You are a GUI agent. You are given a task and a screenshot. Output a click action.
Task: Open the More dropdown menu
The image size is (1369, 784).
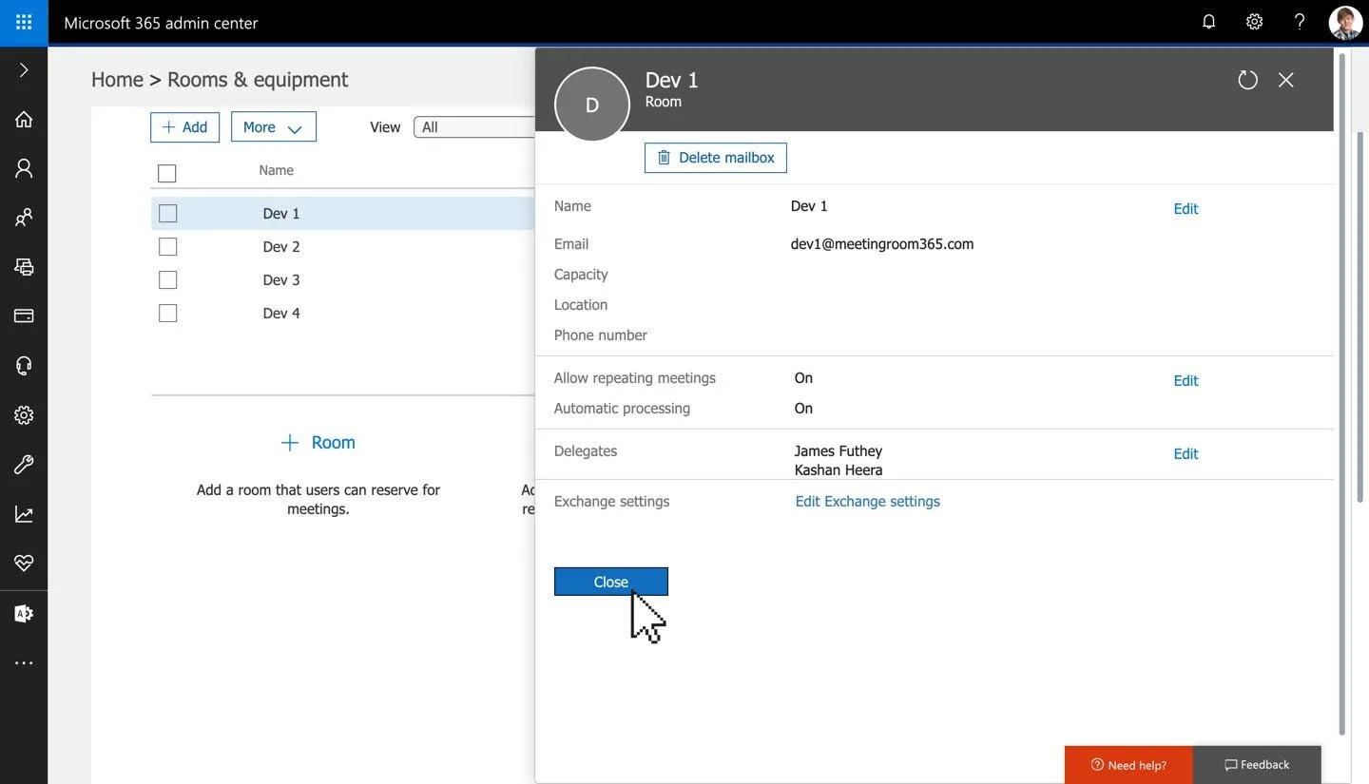coord(273,127)
